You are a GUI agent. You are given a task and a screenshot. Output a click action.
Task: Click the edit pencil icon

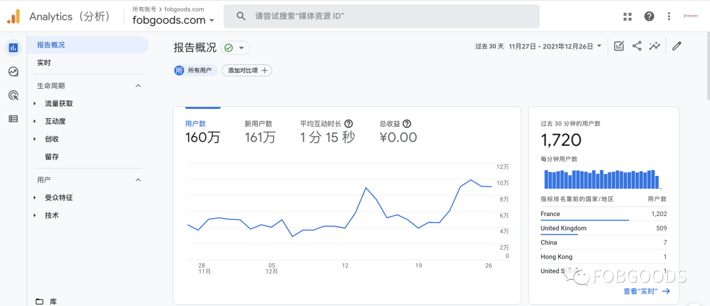pos(677,46)
